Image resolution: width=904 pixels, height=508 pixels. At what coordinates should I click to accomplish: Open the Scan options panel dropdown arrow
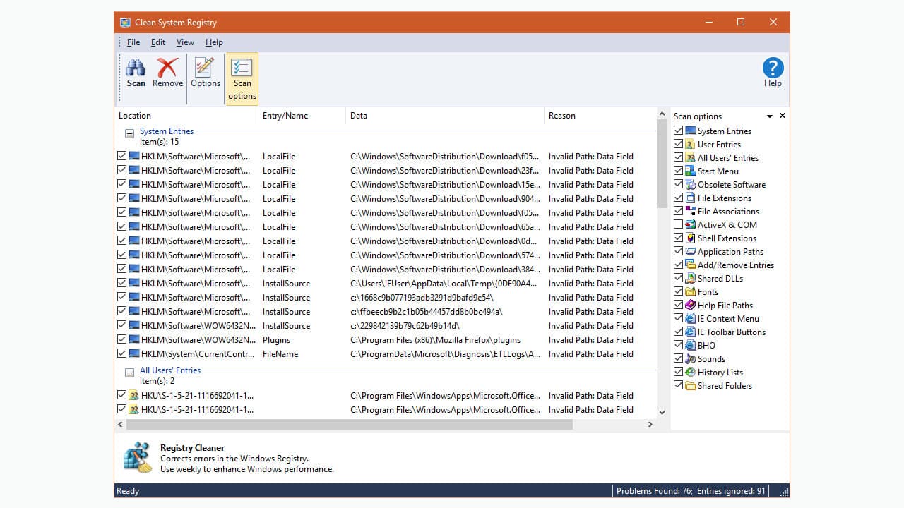tap(769, 116)
